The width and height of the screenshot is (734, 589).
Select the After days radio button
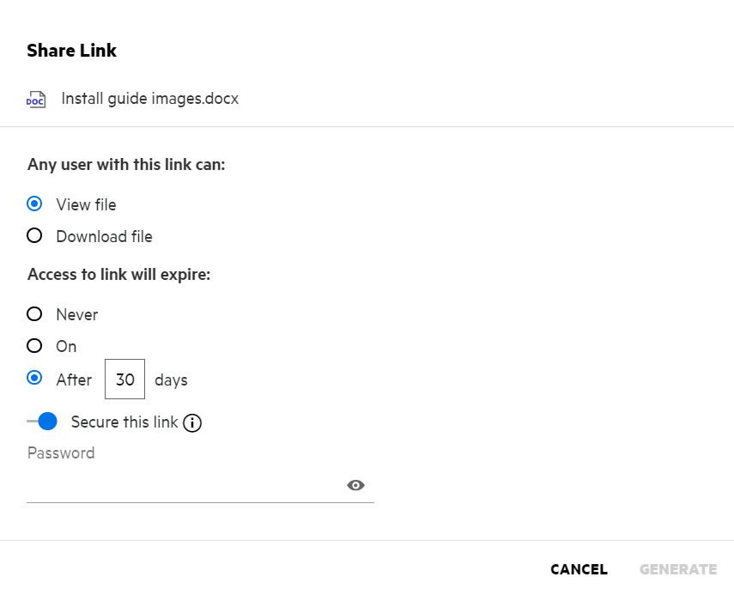click(34, 379)
